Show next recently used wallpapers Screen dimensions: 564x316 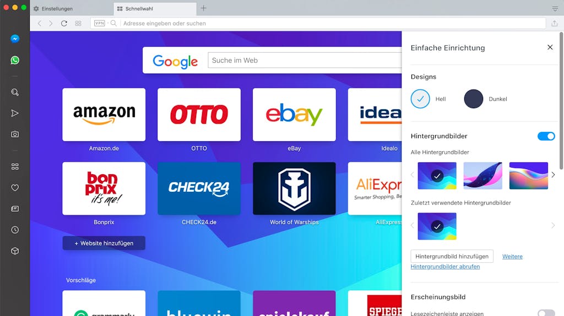(x=553, y=225)
